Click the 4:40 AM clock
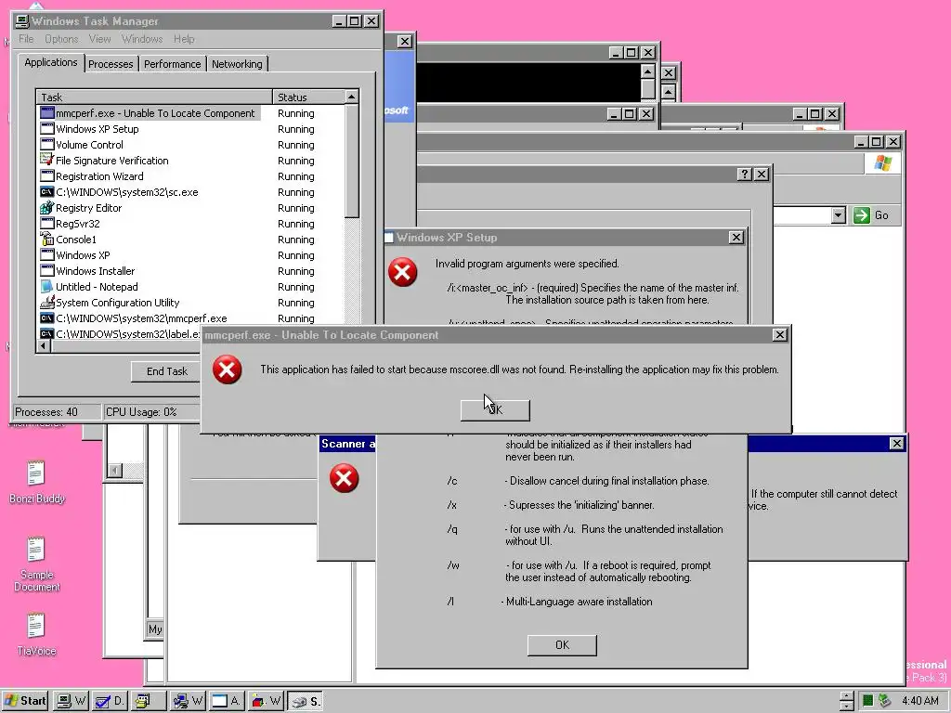The image size is (951, 713). 920,701
